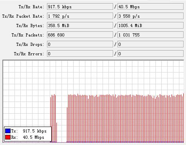Click the Tx 917.5 kbps legend text
Viewport: 186px width, 145px height.
(29, 131)
